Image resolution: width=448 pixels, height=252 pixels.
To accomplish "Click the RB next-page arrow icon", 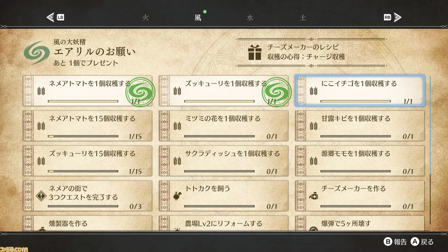I will [x=392, y=17].
